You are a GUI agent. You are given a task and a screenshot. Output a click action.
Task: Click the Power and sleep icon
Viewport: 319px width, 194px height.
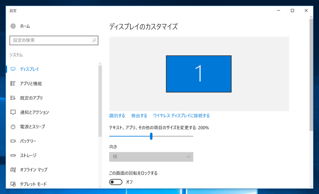click(x=13, y=127)
